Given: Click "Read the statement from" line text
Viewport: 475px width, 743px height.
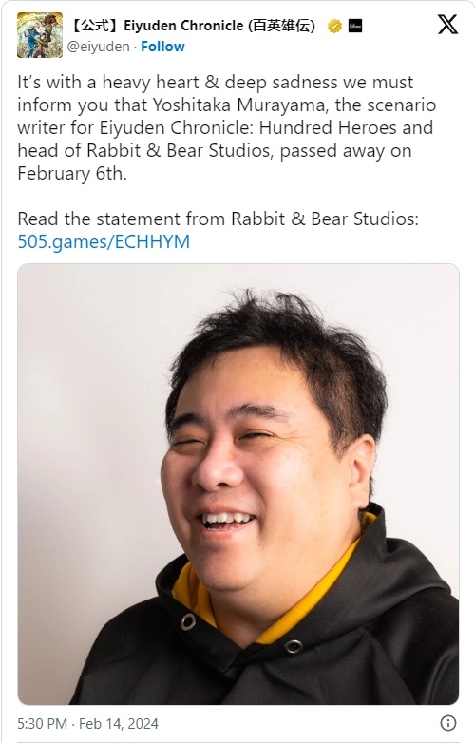Looking at the screenshot, I should [x=122, y=219].
